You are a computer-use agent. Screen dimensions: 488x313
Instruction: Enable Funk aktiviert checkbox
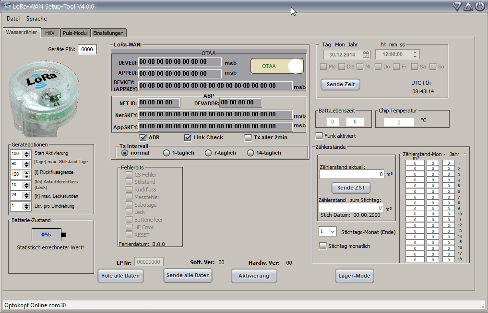pyautogui.click(x=319, y=136)
